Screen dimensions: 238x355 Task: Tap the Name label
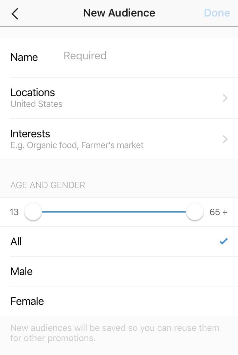coord(24,57)
